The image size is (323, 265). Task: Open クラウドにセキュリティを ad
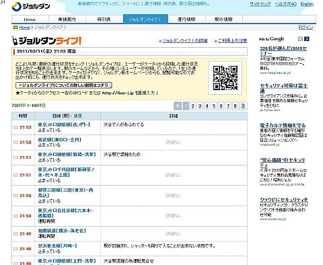coord(284,200)
